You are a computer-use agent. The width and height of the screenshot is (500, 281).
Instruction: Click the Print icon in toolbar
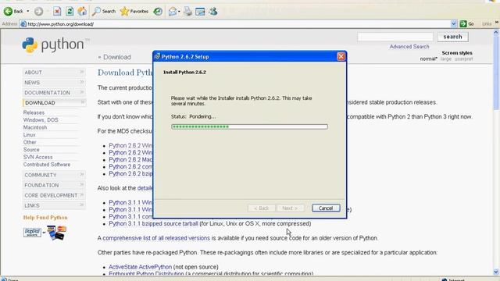click(187, 12)
